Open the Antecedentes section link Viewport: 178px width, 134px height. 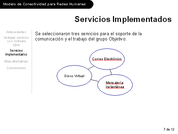click(x=16, y=32)
